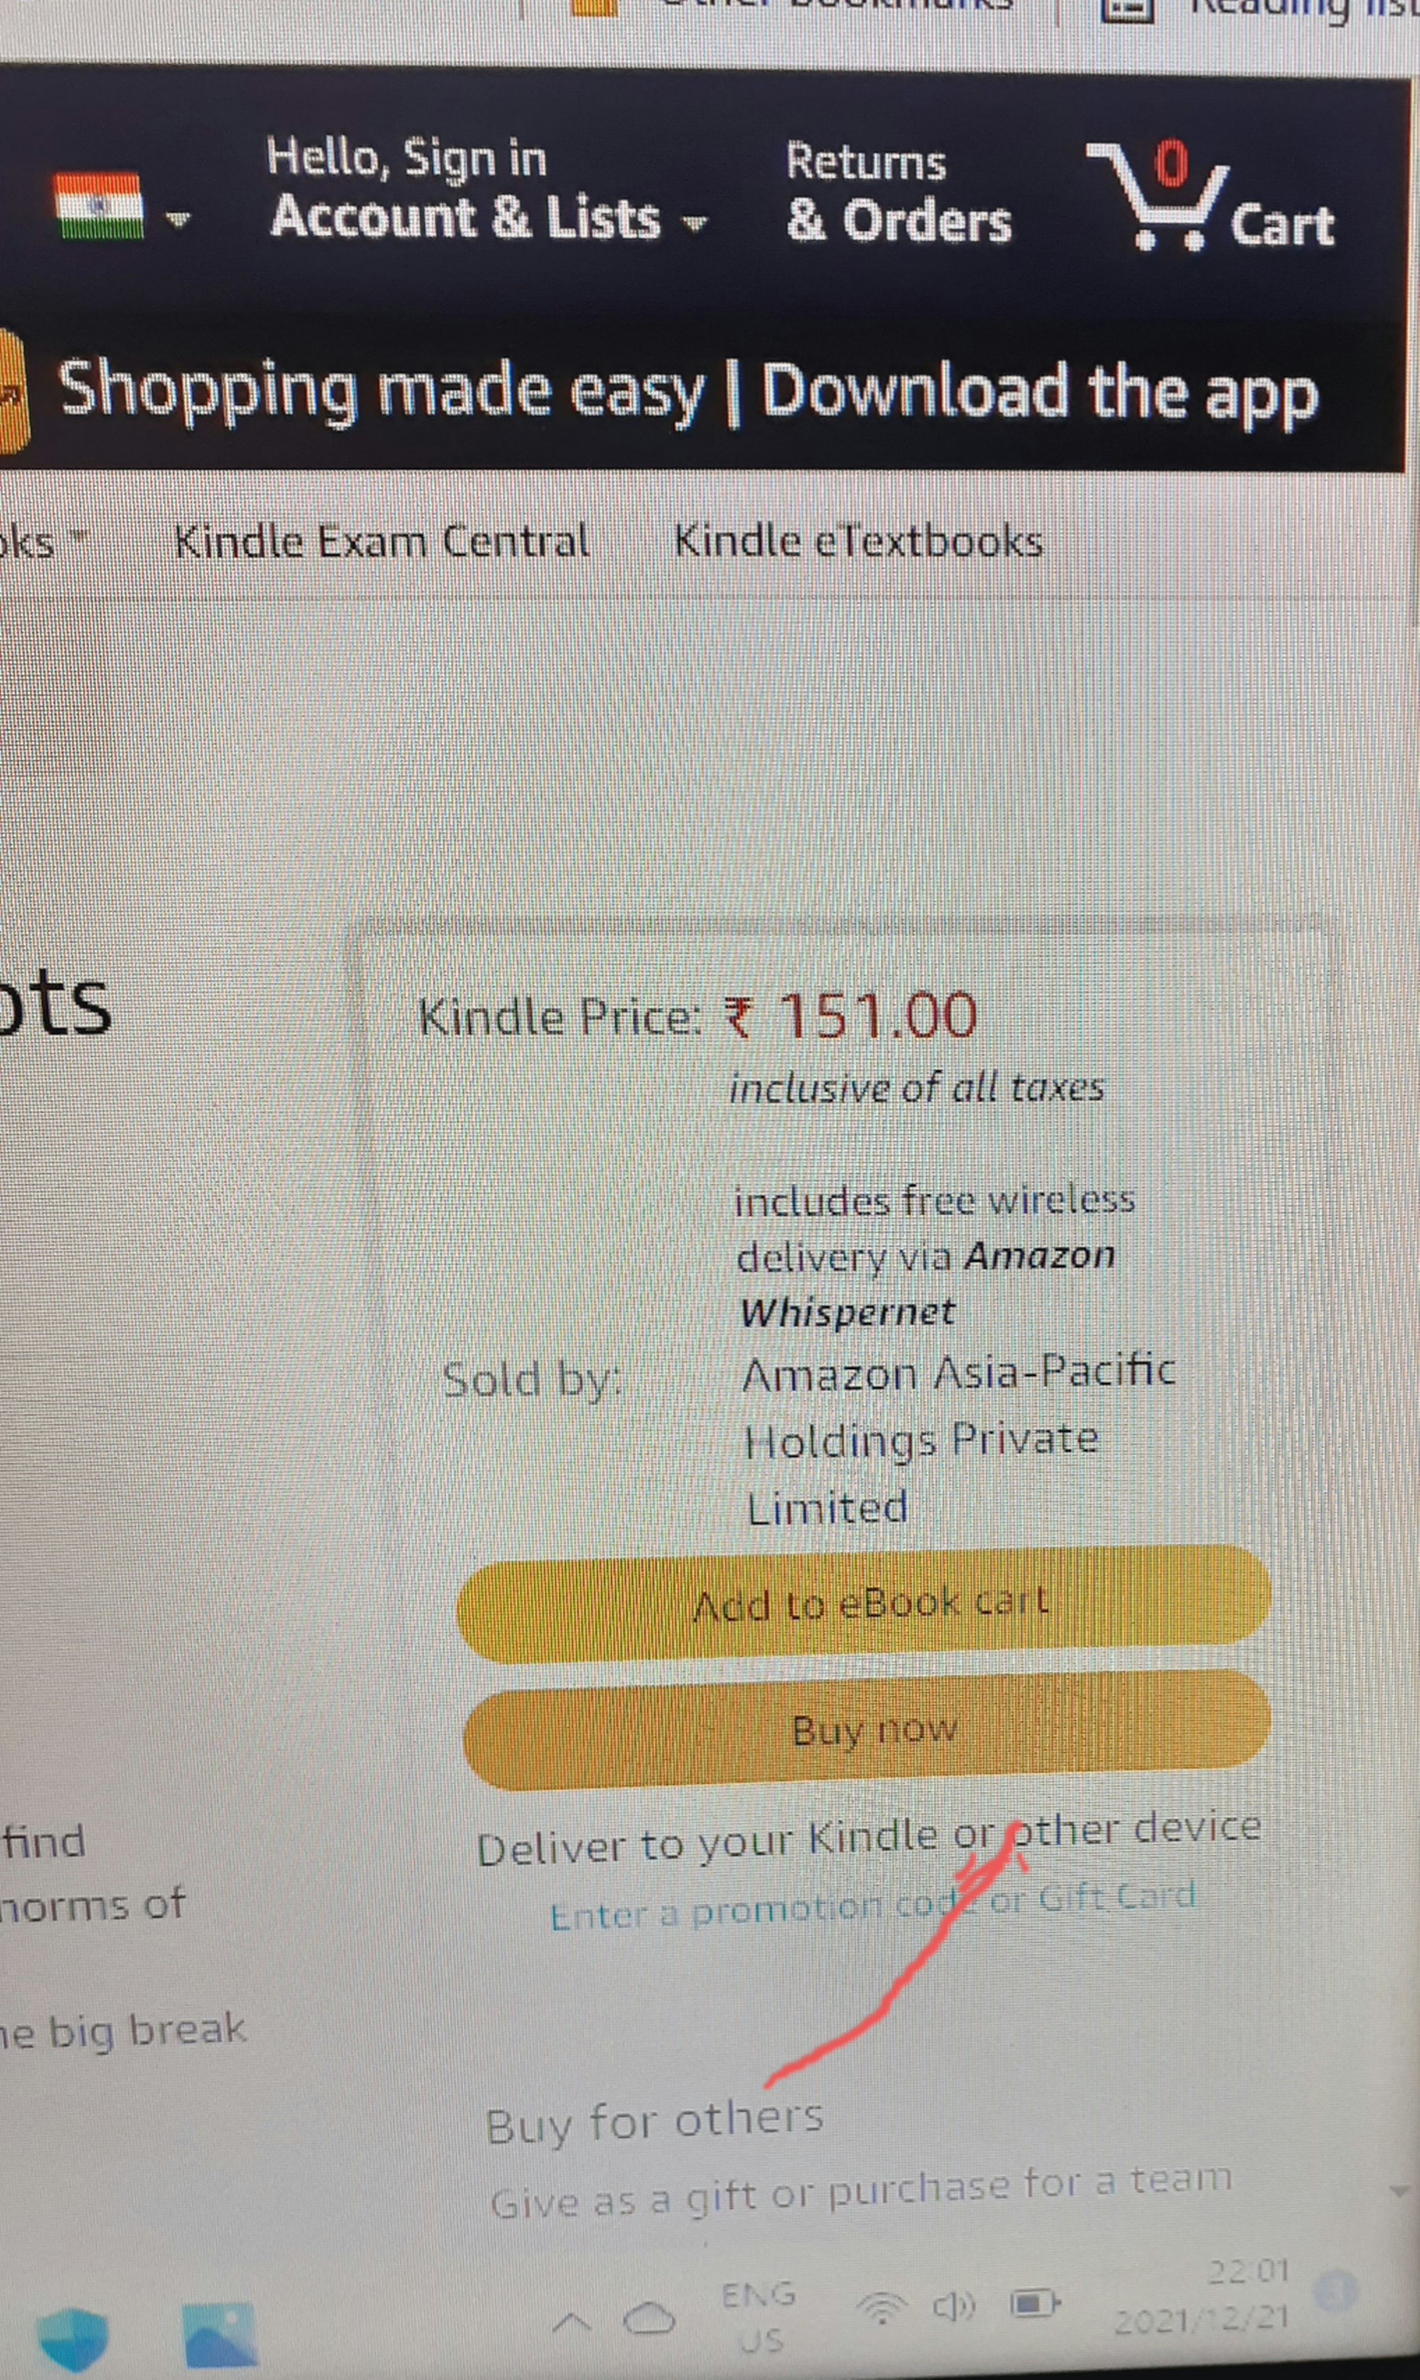Open the Kindle Exam Central tab
Screen dimensions: 1420x2380
(382, 542)
